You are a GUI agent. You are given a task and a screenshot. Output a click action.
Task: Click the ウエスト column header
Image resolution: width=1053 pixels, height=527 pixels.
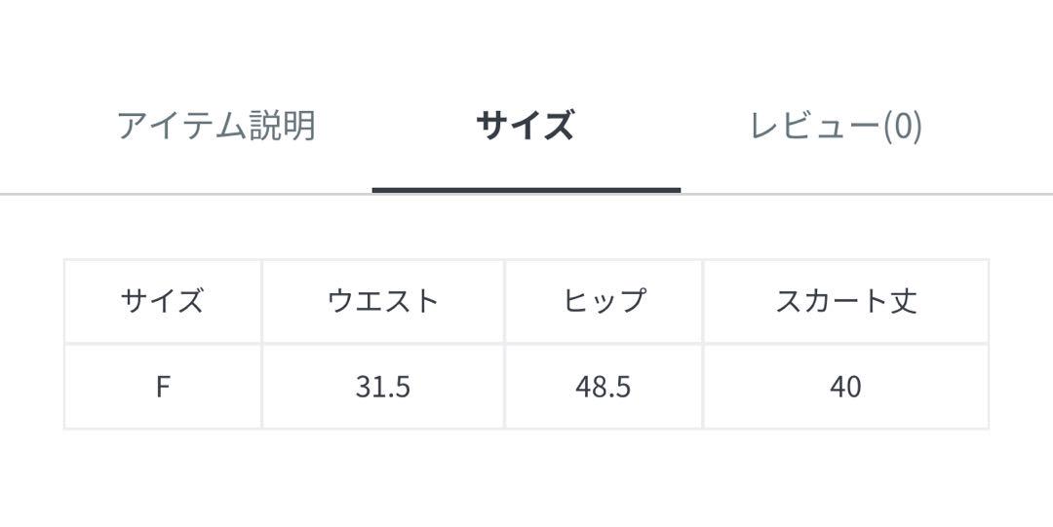point(383,301)
